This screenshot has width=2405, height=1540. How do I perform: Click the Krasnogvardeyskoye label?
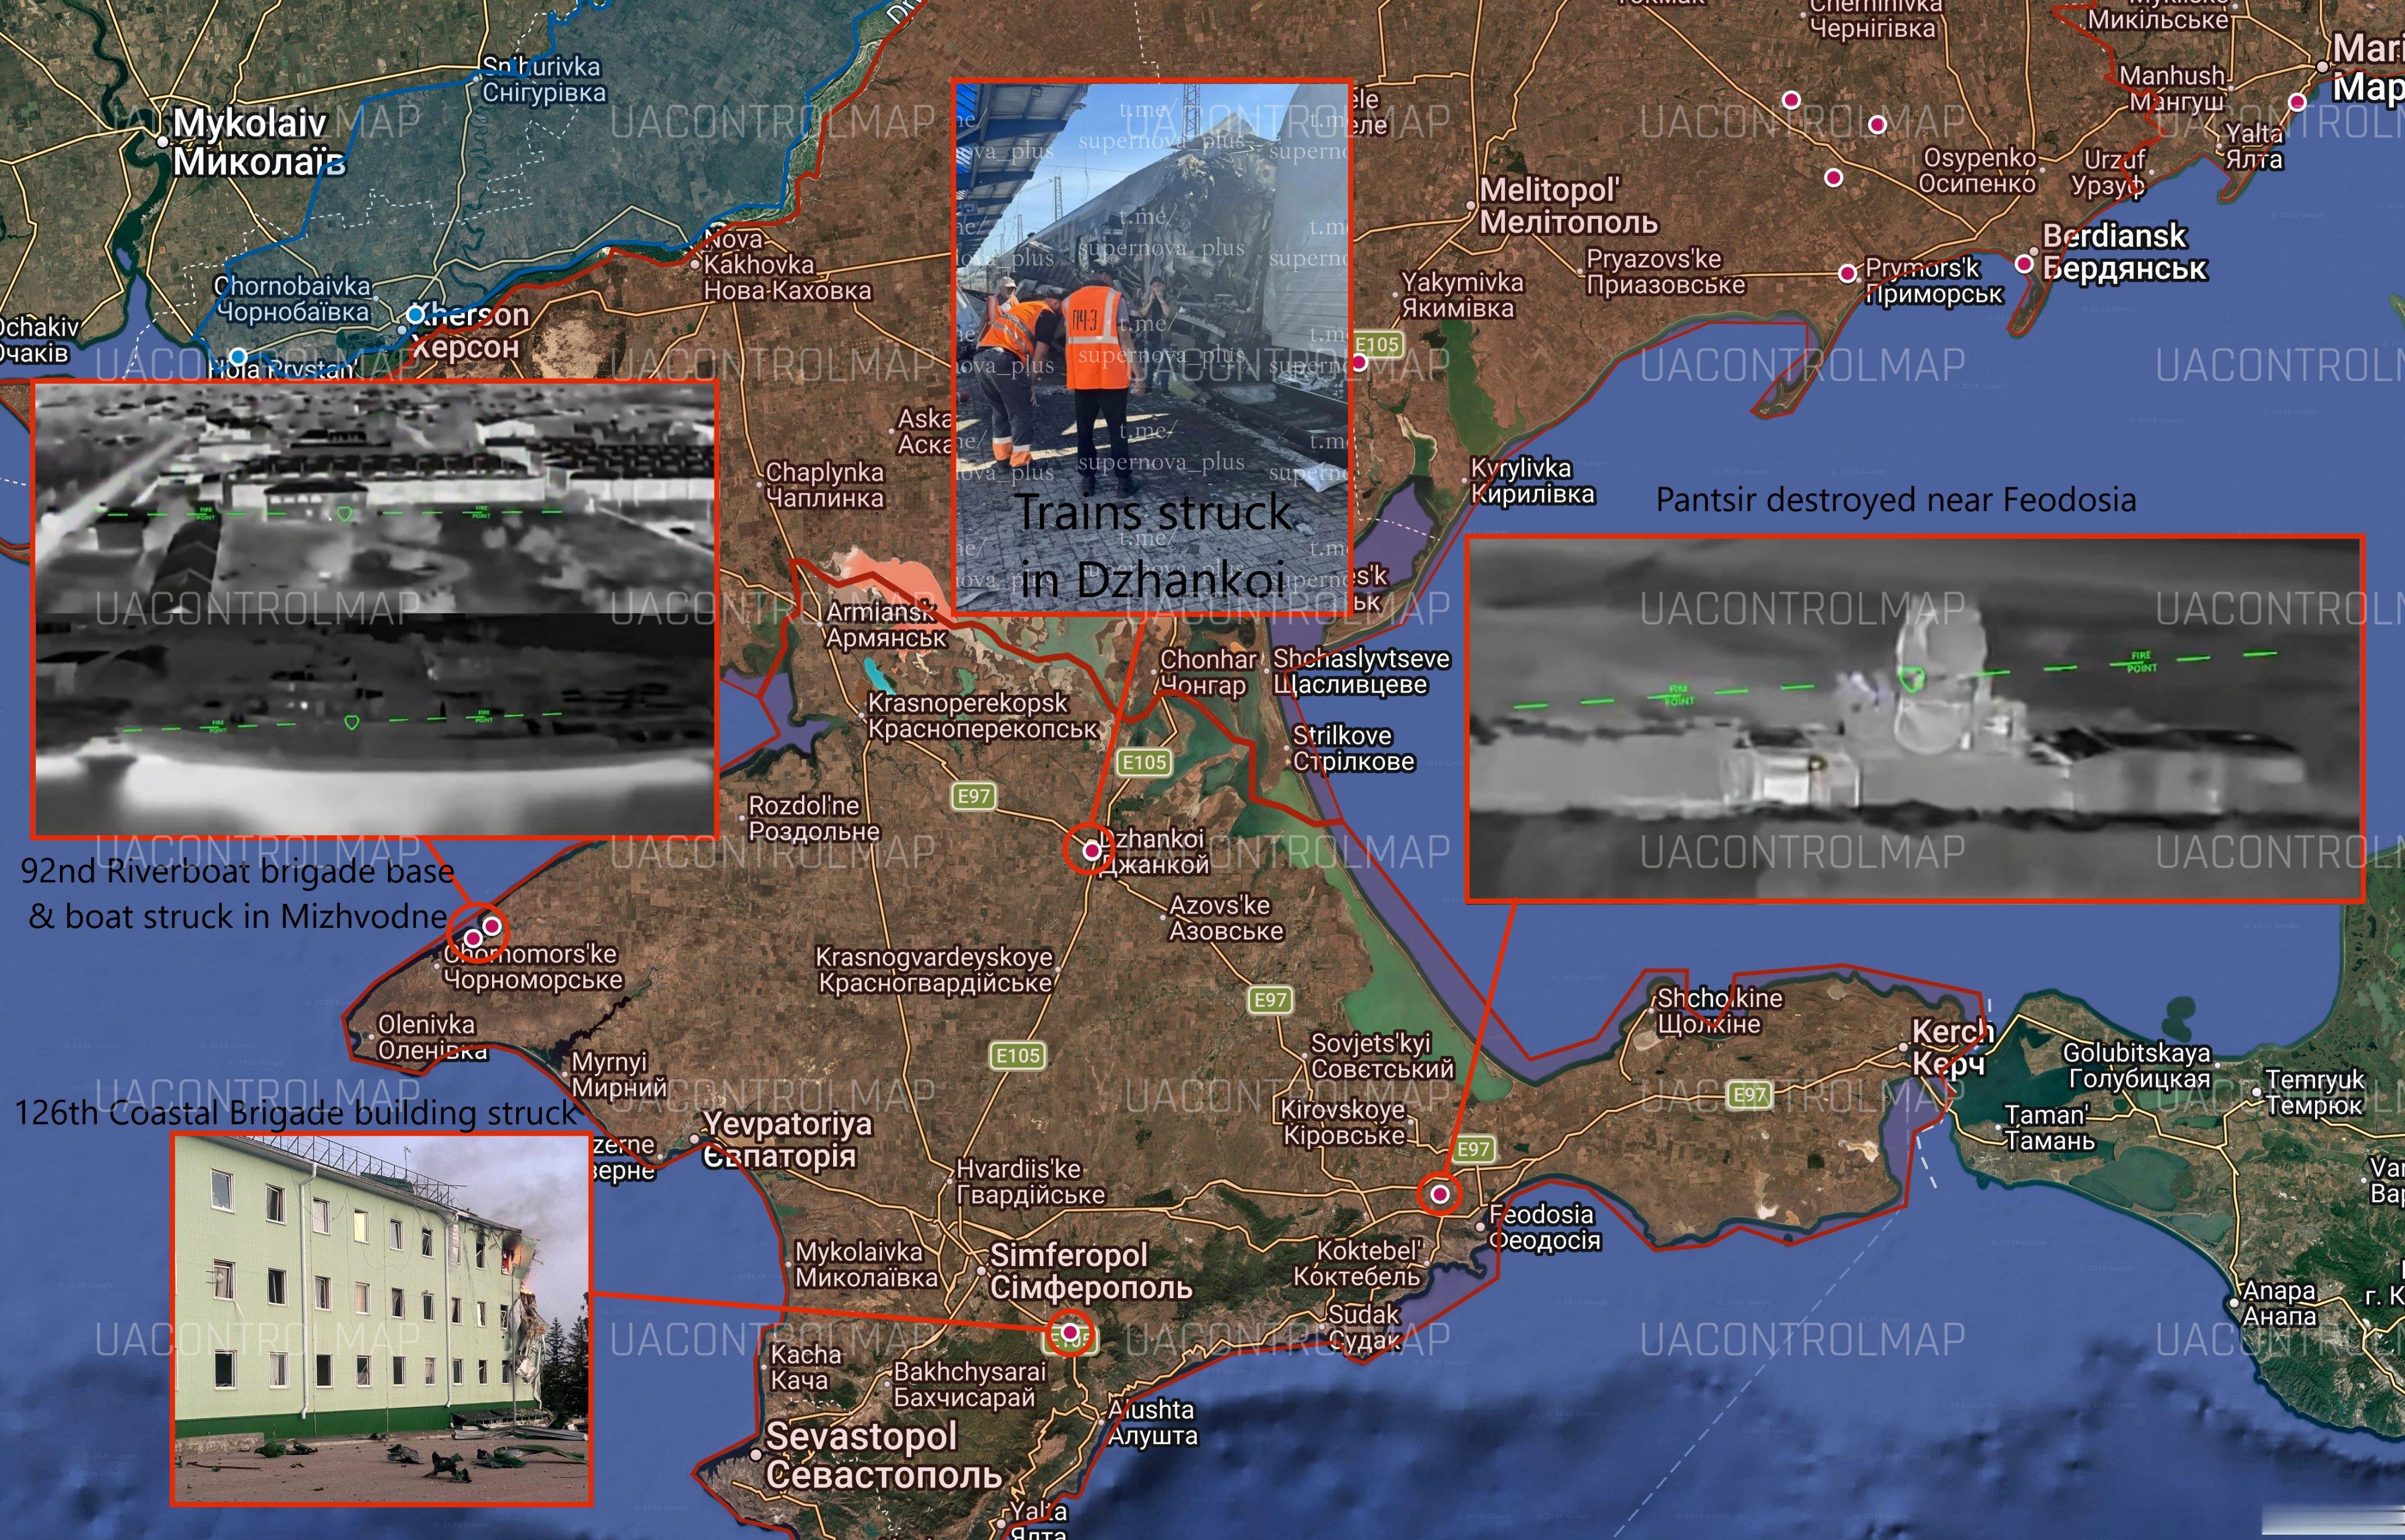(935, 970)
